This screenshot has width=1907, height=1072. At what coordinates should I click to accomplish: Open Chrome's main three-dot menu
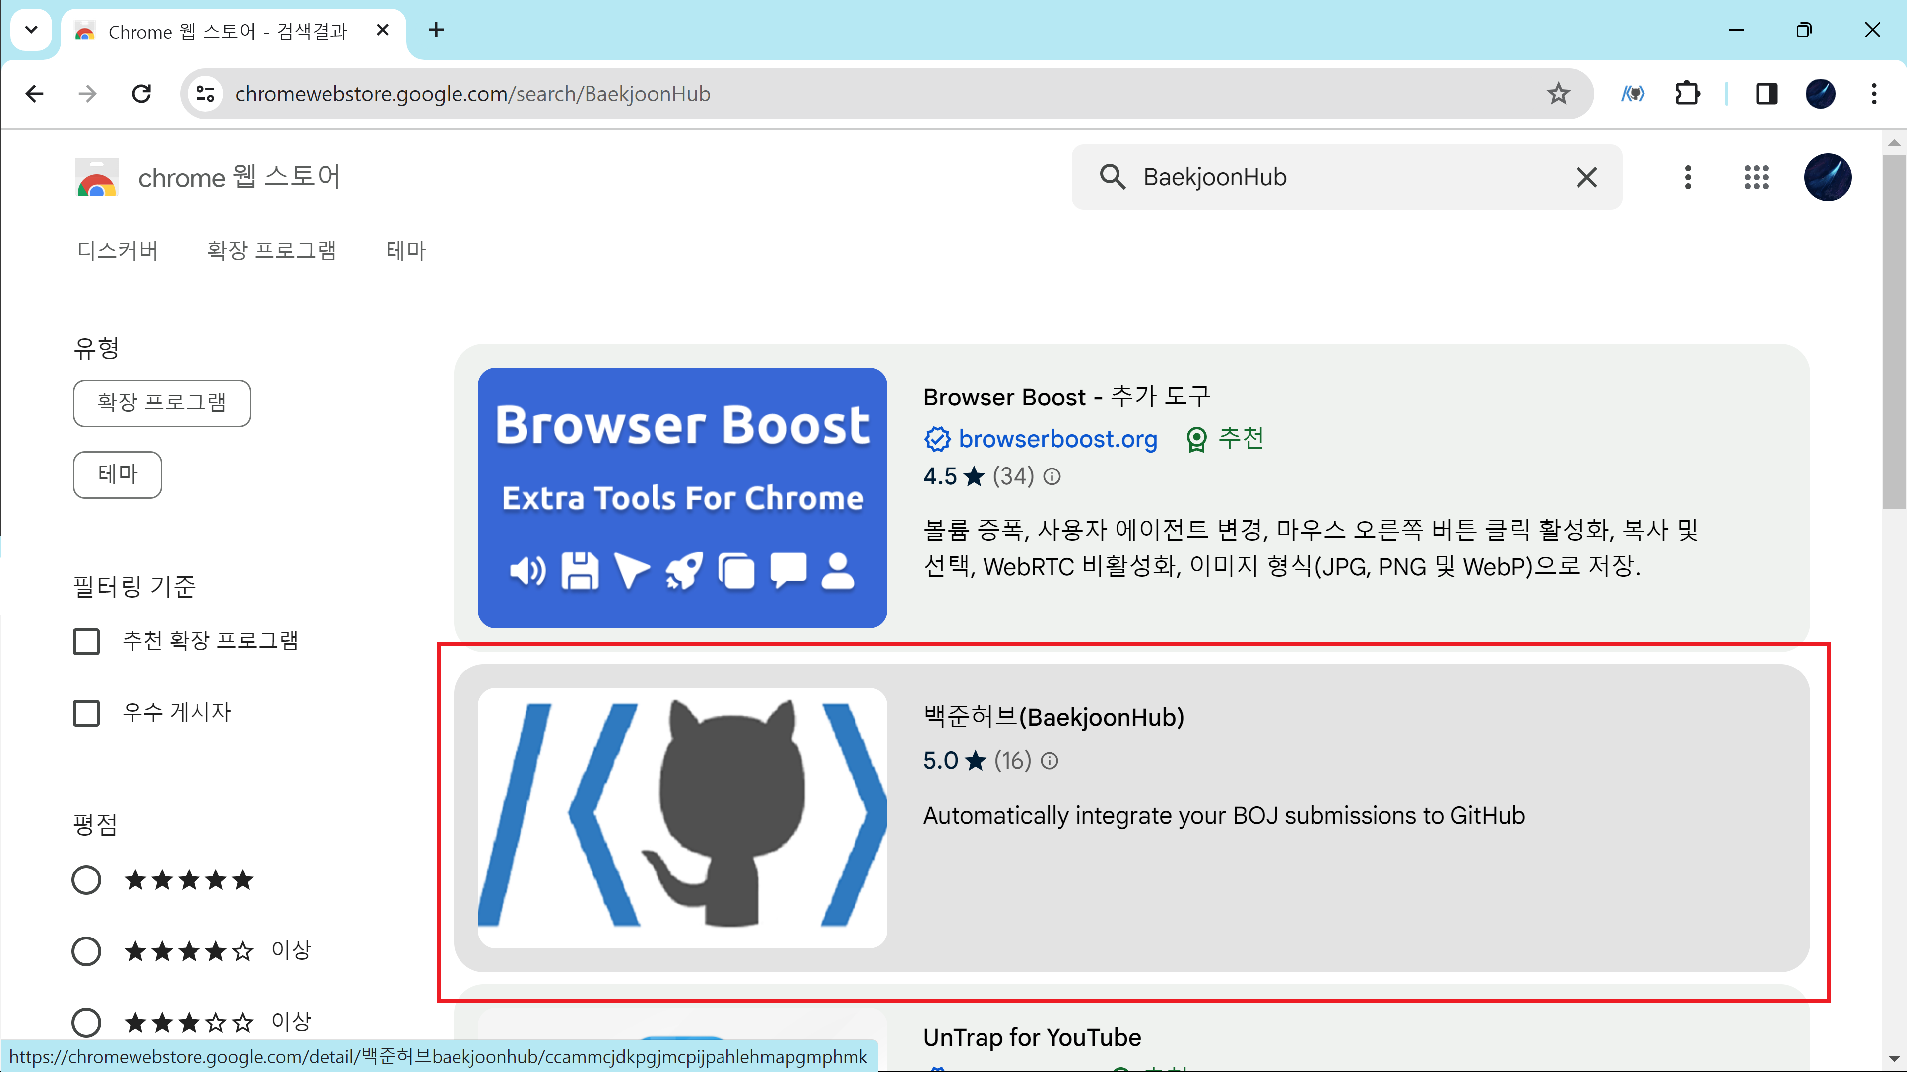click(1874, 94)
